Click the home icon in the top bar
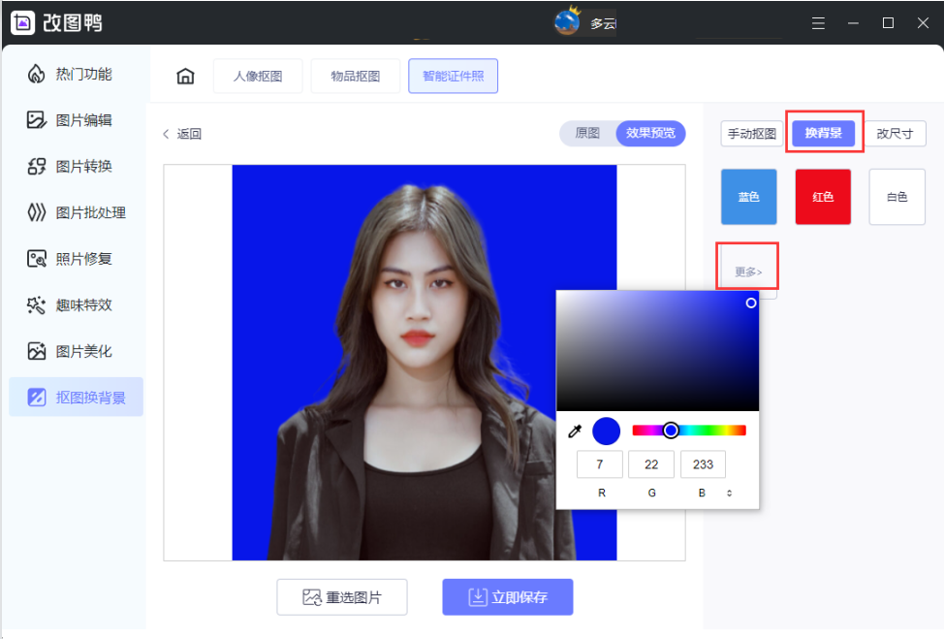The height and width of the screenshot is (639, 944). click(x=184, y=75)
